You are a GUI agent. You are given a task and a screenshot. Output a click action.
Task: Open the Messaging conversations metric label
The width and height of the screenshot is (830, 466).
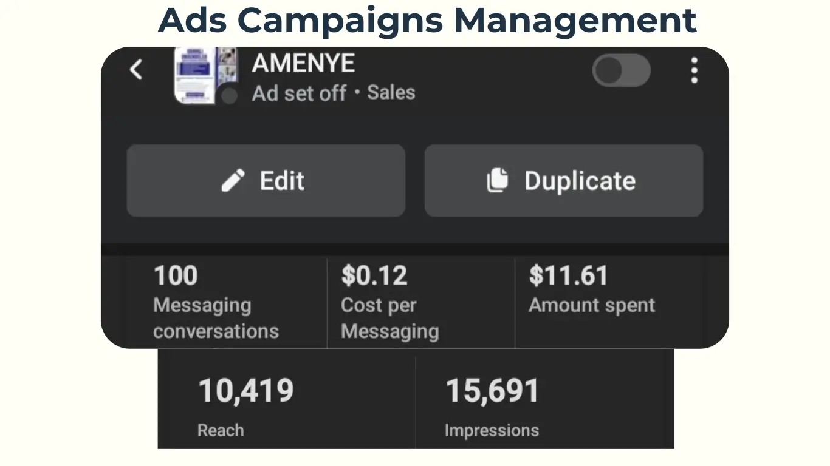click(x=216, y=319)
